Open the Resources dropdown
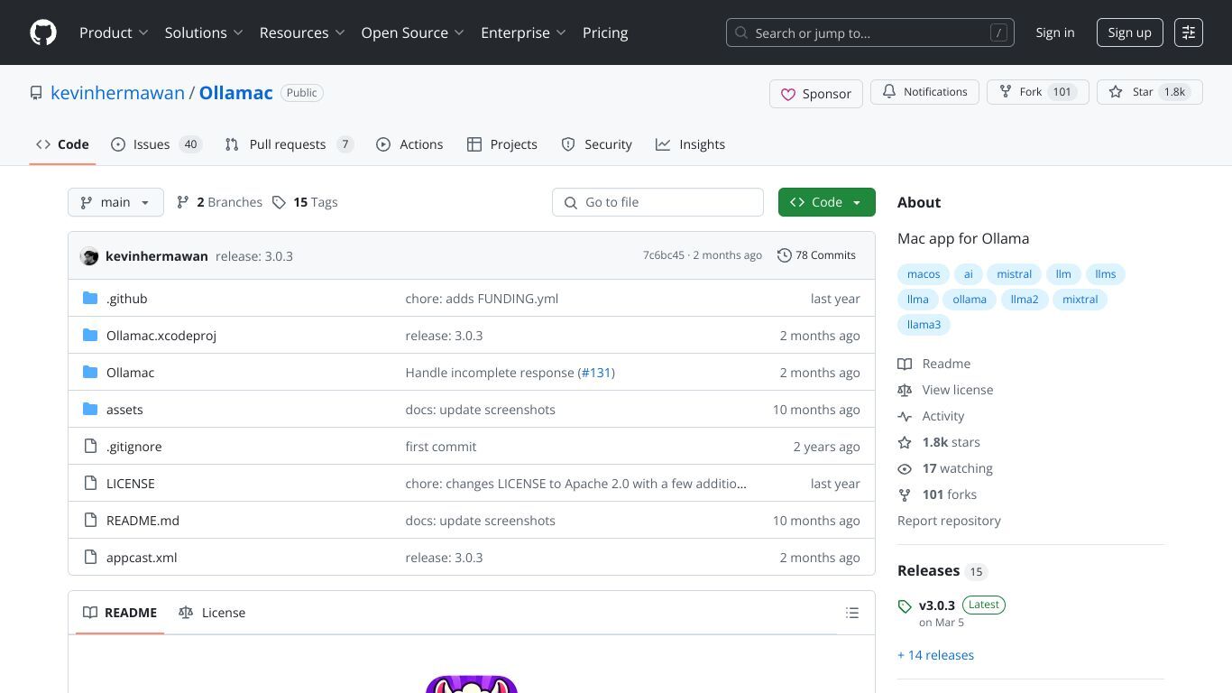This screenshot has height=693, width=1232. pyautogui.click(x=302, y=32)
